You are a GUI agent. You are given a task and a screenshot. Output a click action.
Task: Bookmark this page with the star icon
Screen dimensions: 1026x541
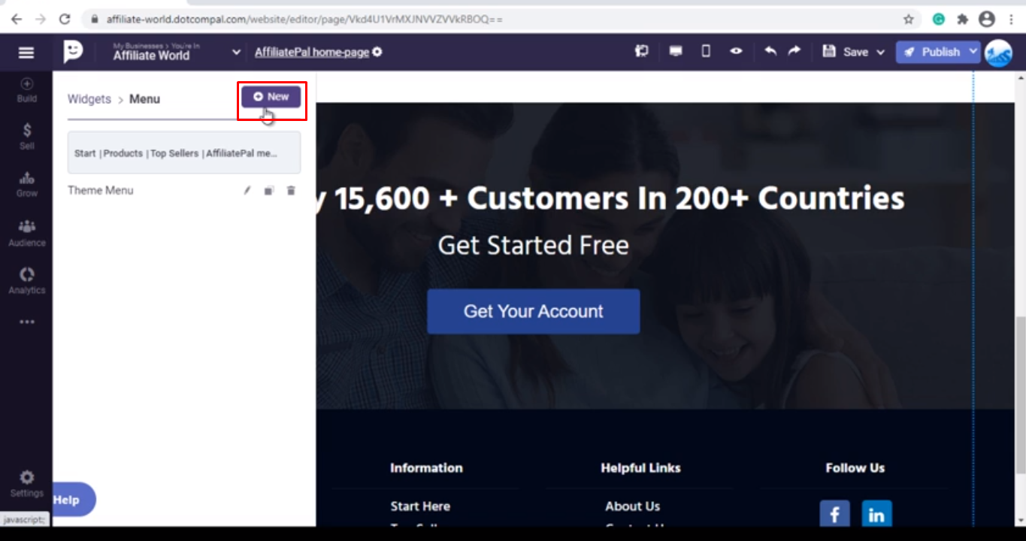click(909, 20)
